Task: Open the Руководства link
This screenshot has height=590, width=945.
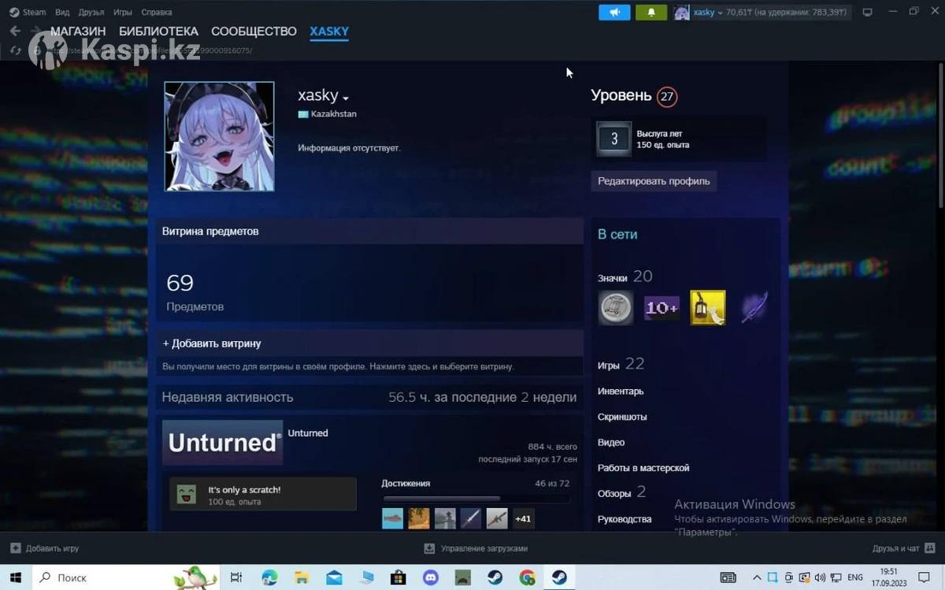Action: pos(624,519)
